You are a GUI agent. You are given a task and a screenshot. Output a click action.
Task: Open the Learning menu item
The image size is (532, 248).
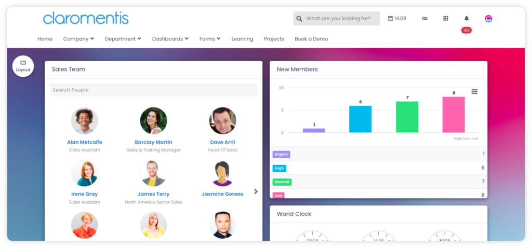242,39
